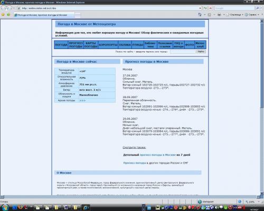Launch Firefox from the quick launch bar

pos(20,207)
